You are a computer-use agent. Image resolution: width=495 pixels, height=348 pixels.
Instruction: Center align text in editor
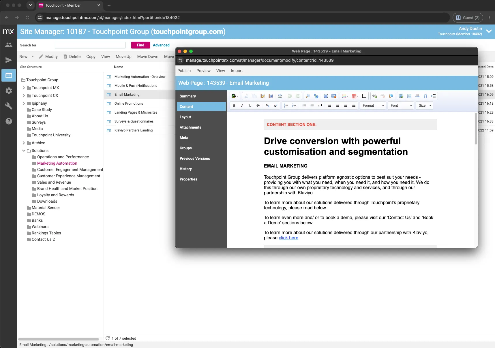click(337, 106)
